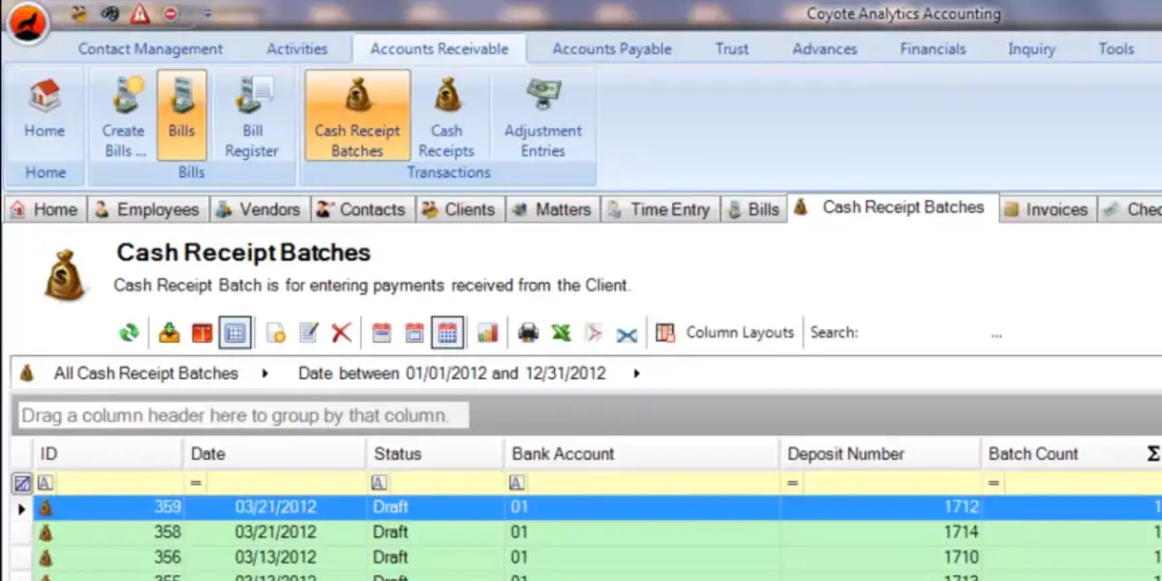Click the Status column filter cell

pyautogui.click(x=435, y=482)
